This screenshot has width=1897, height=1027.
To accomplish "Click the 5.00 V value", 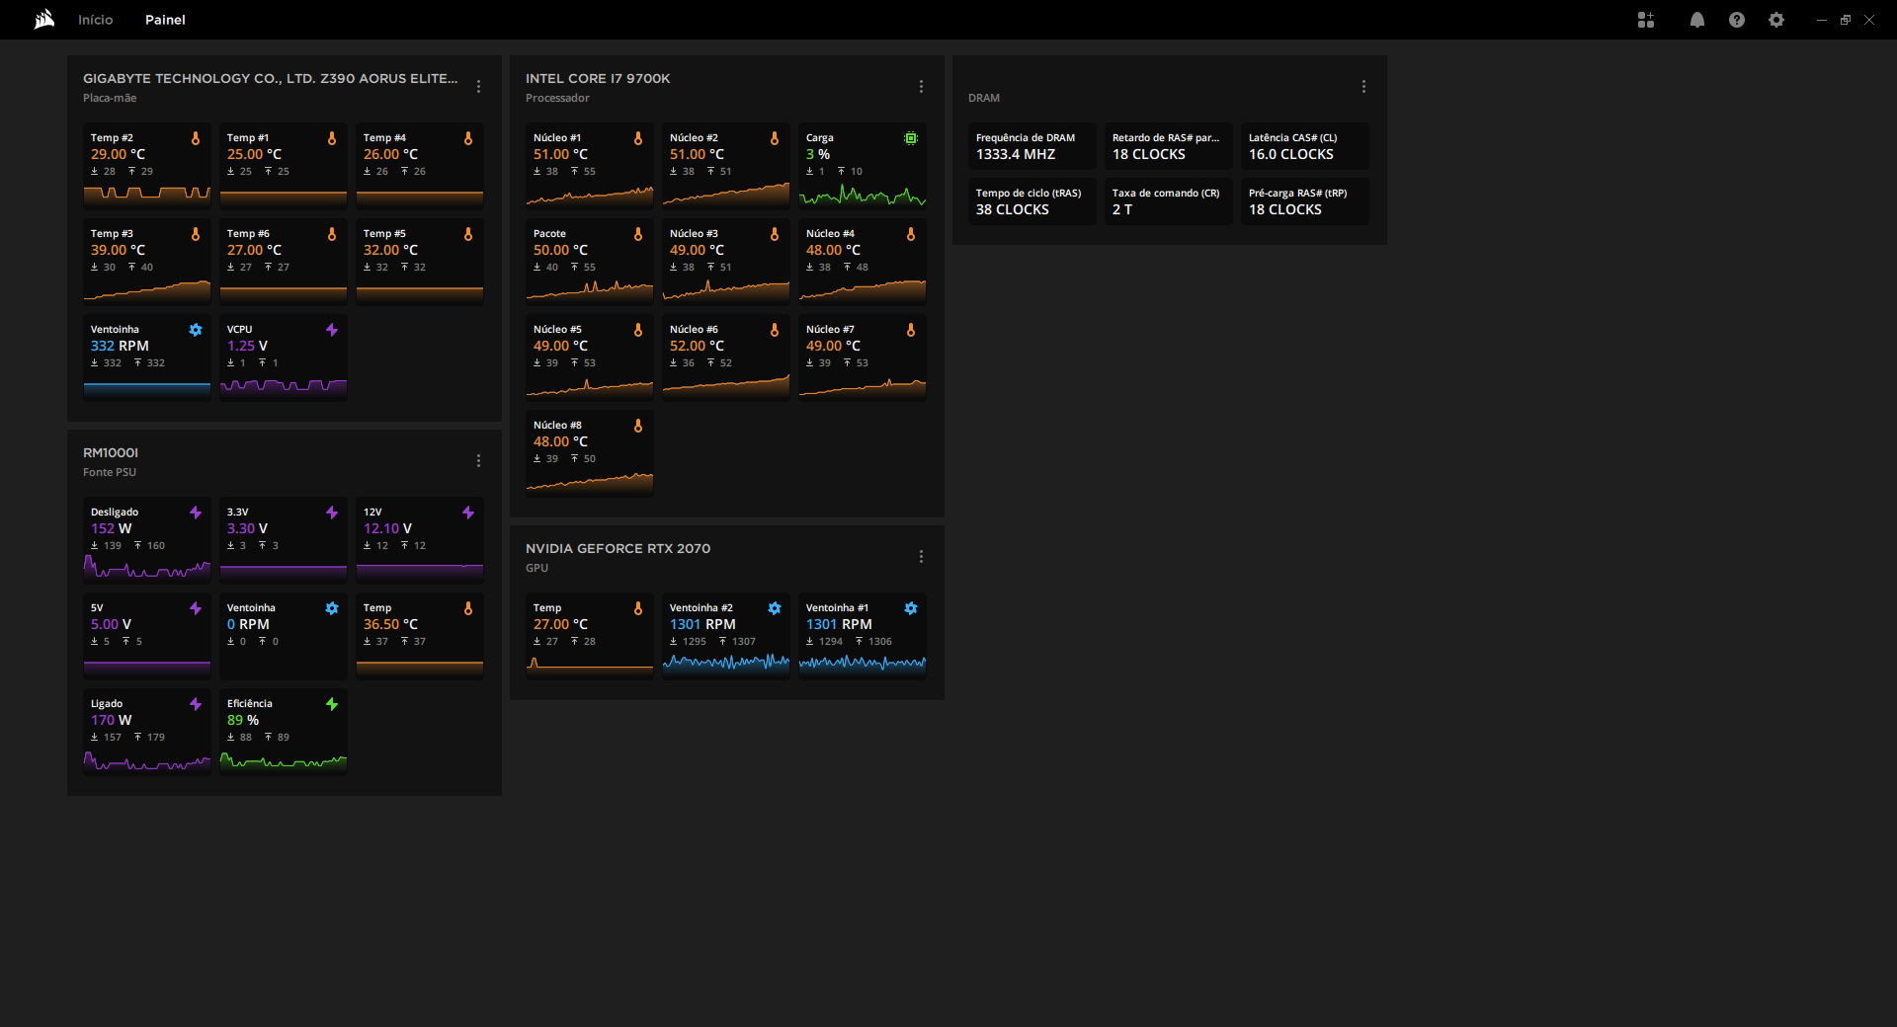I will click(x=111, y=624).
